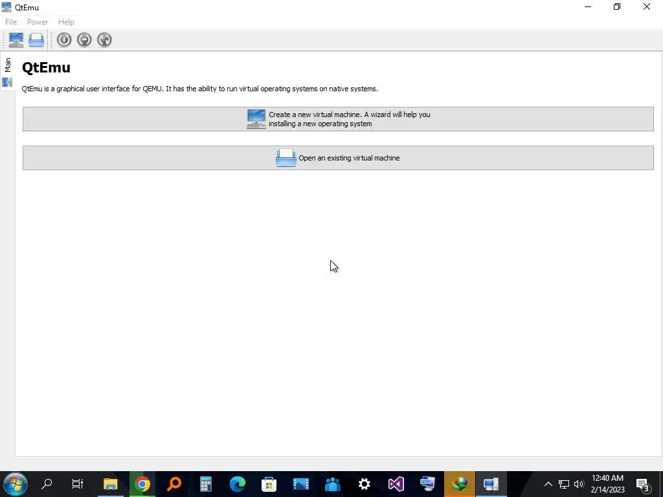Screen dimensions: 663x497
Task: Click the QtEmu title bar app icon
Action: coord(6,7)
